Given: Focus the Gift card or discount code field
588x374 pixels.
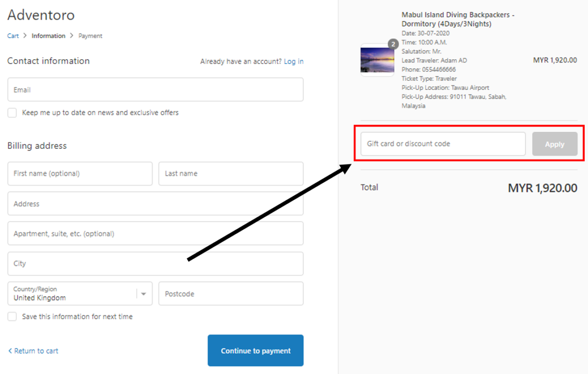Looking at the screenshot, I should point(443,144).
